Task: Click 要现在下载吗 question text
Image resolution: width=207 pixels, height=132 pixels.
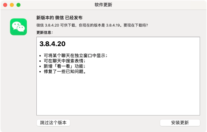Action: click(136, 25)
